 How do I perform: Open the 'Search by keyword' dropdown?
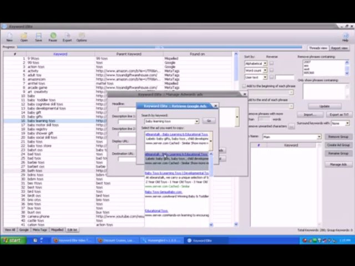pos(196,121)
